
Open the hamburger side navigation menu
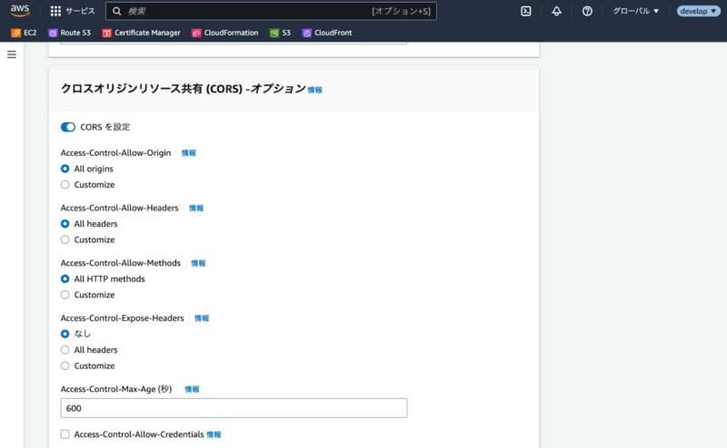tap(12, 54)
